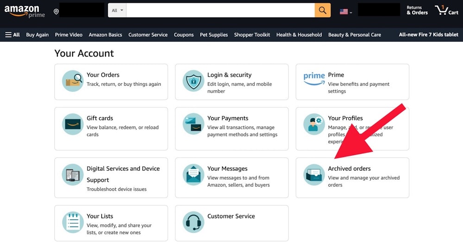This screenshot has width=463, height=246.
Task: Open Digital Services and Device Support
Action: click(123, 174)
